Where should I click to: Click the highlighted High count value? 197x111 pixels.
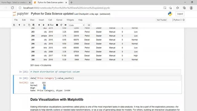pyautogui.click(x=44, y=88)
